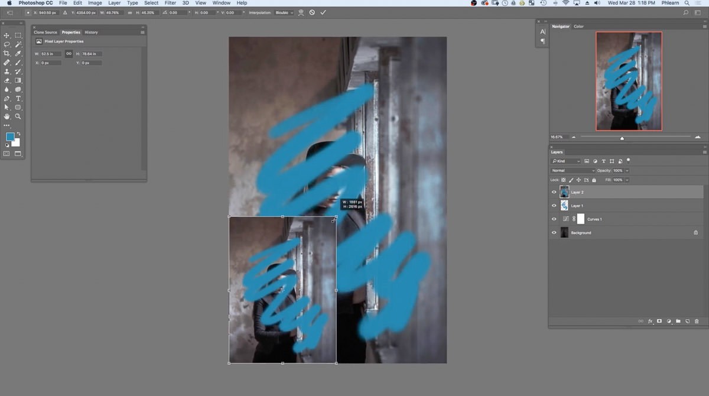Screen dimensions: 709x396
Task: Toggle width-height link in Properties panel
Action: [x=69, y=54]
